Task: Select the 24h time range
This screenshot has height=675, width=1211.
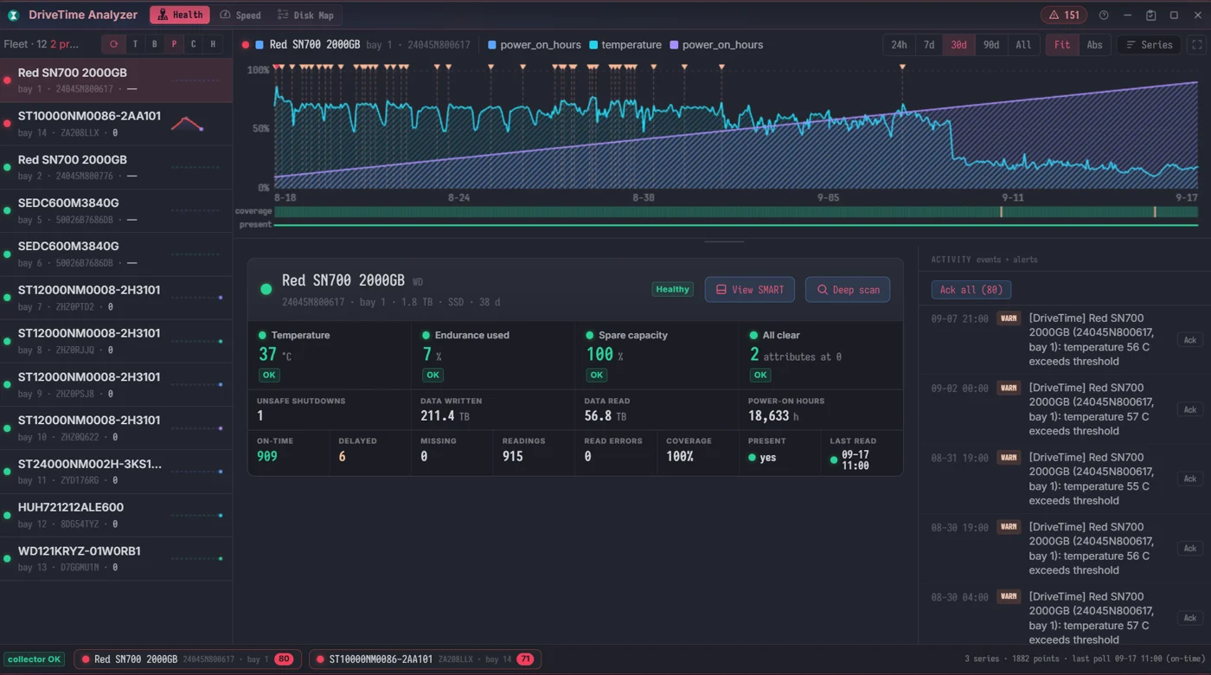Action: click(x=900, y=45)
